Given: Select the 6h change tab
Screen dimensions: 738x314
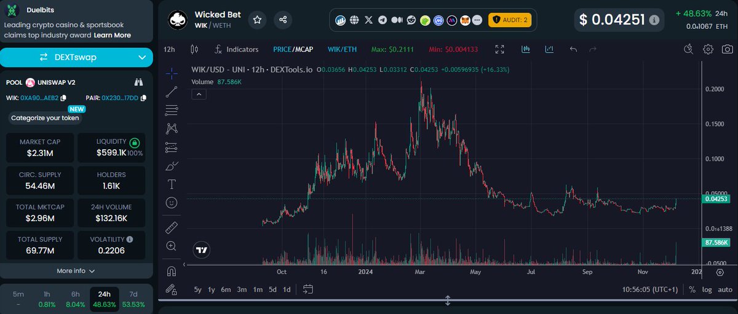Looking at the screenshot, I should 75,299.
